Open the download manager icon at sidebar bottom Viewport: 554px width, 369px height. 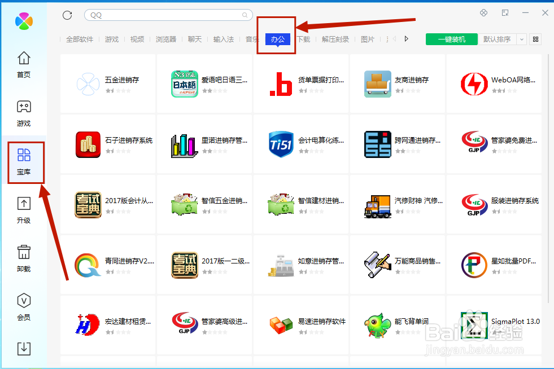point(24,349)
